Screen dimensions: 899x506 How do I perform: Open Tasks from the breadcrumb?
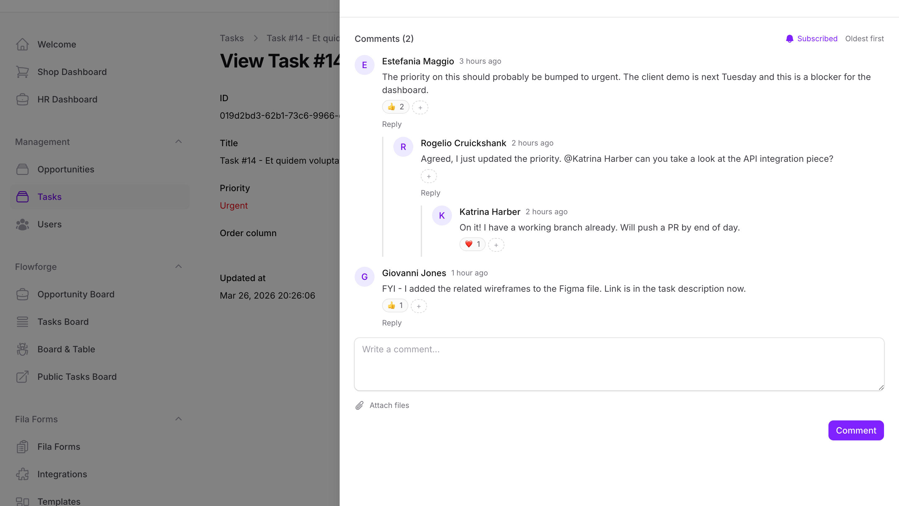pos(232,38)
